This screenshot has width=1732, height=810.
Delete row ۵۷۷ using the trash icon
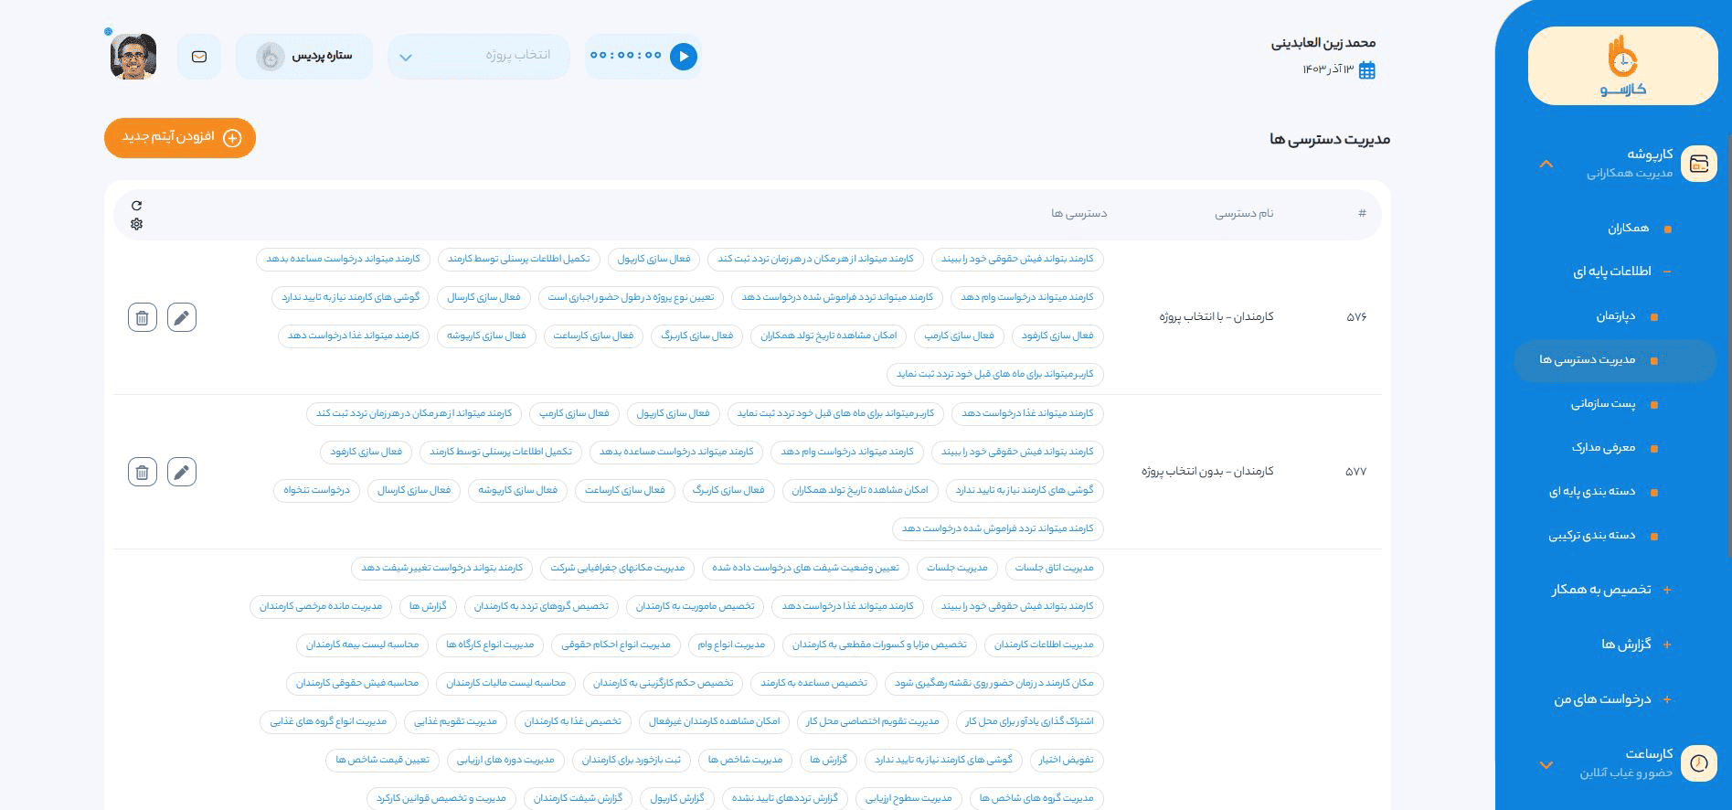(143, 472)
